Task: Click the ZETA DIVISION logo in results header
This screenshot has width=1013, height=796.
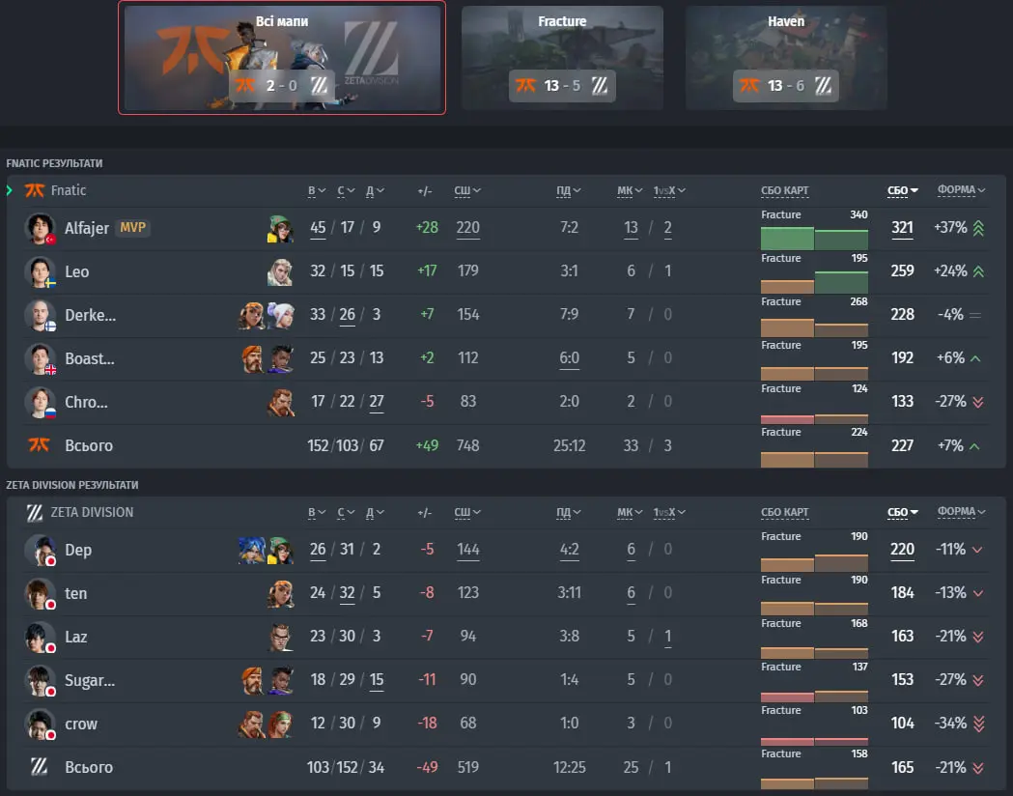Action: (x=34, y=512)
